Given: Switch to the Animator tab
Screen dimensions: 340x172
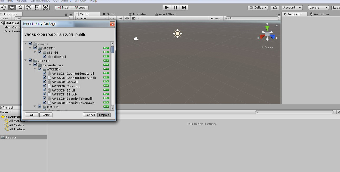Looking at the screenshot, I should pos(137,14).
